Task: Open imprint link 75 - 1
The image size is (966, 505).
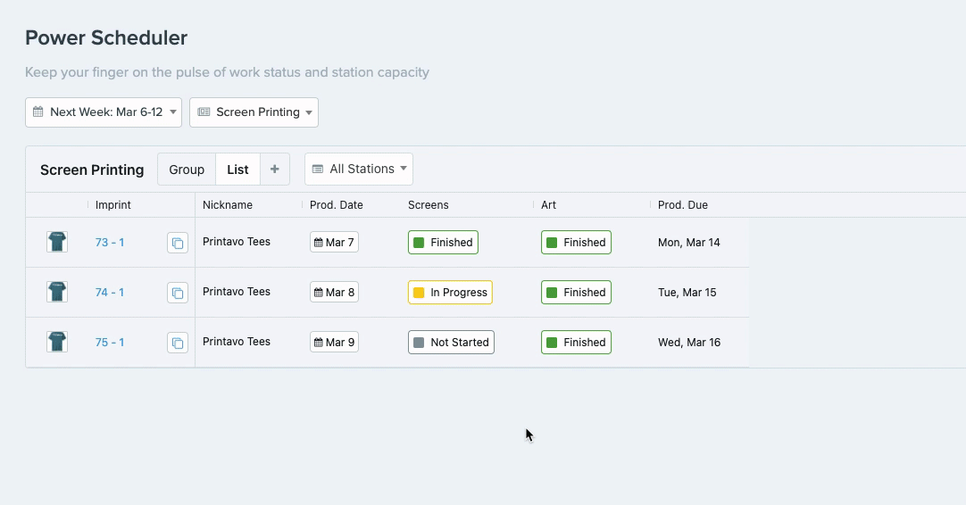Action: tap(110, 343)
